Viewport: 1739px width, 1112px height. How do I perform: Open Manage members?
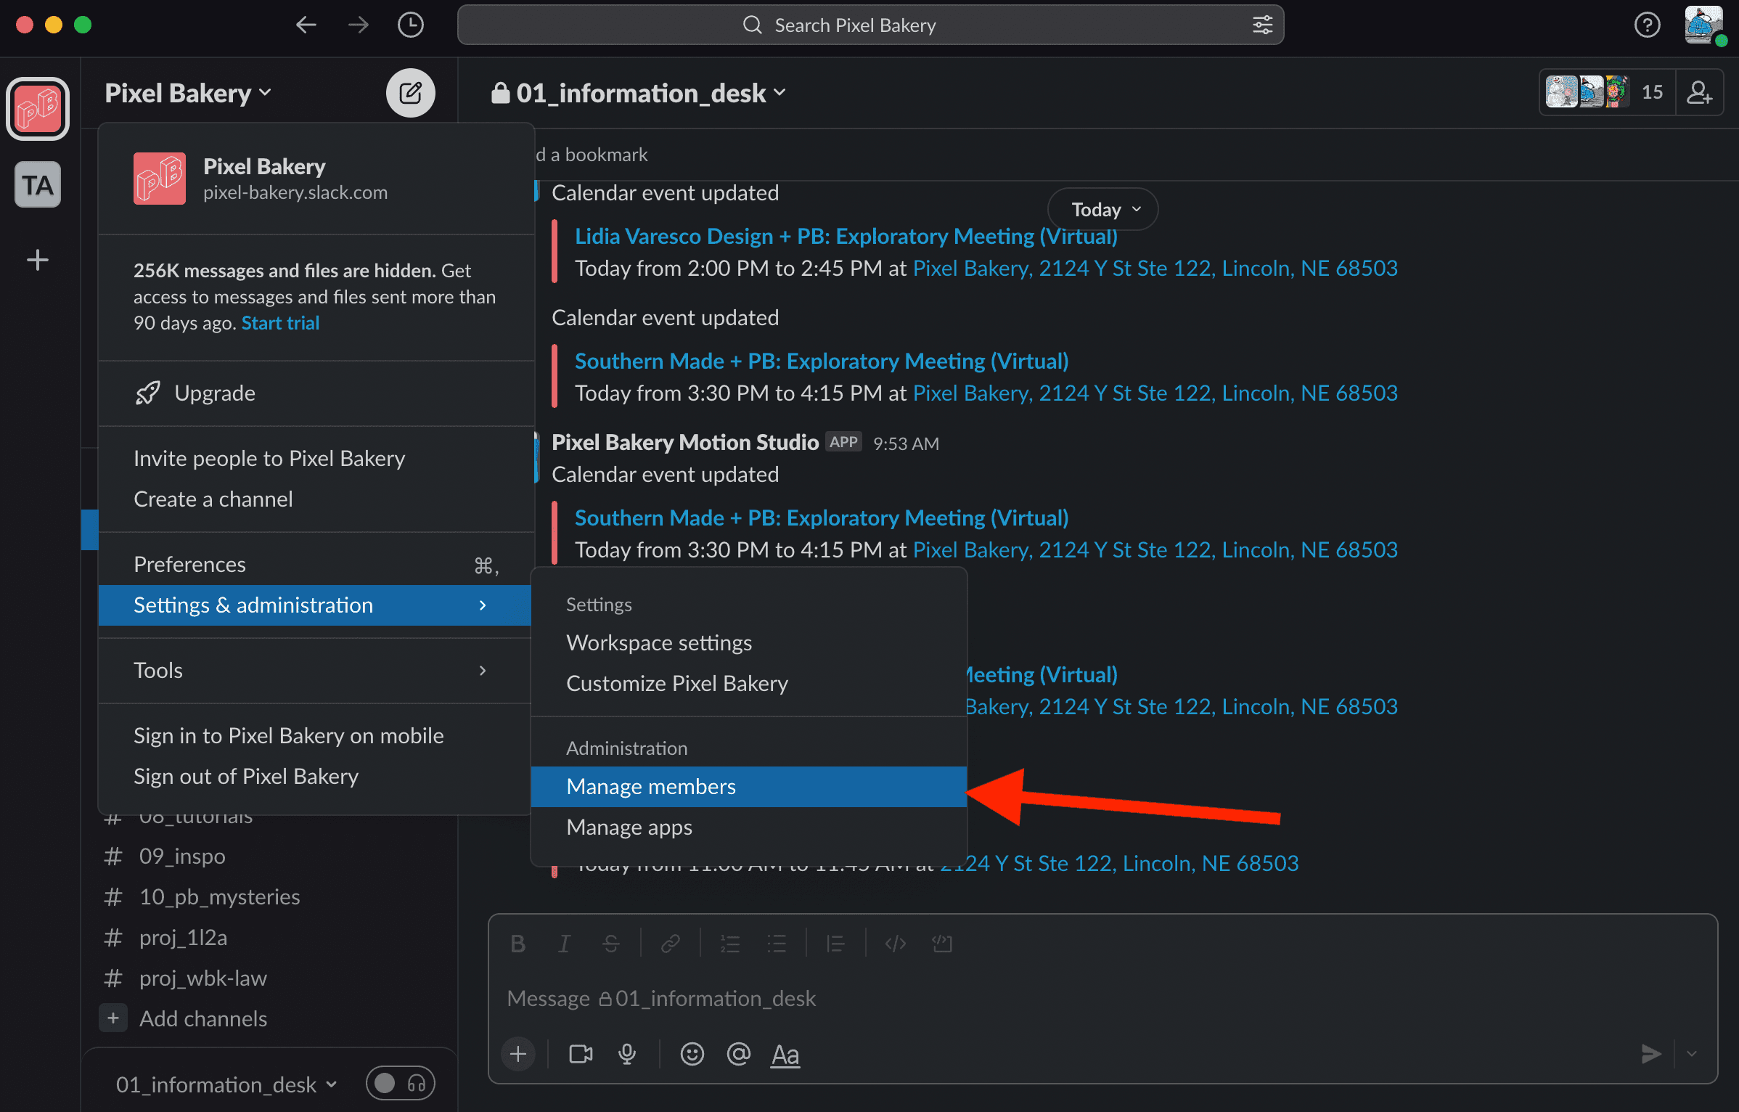pos(749,786)
